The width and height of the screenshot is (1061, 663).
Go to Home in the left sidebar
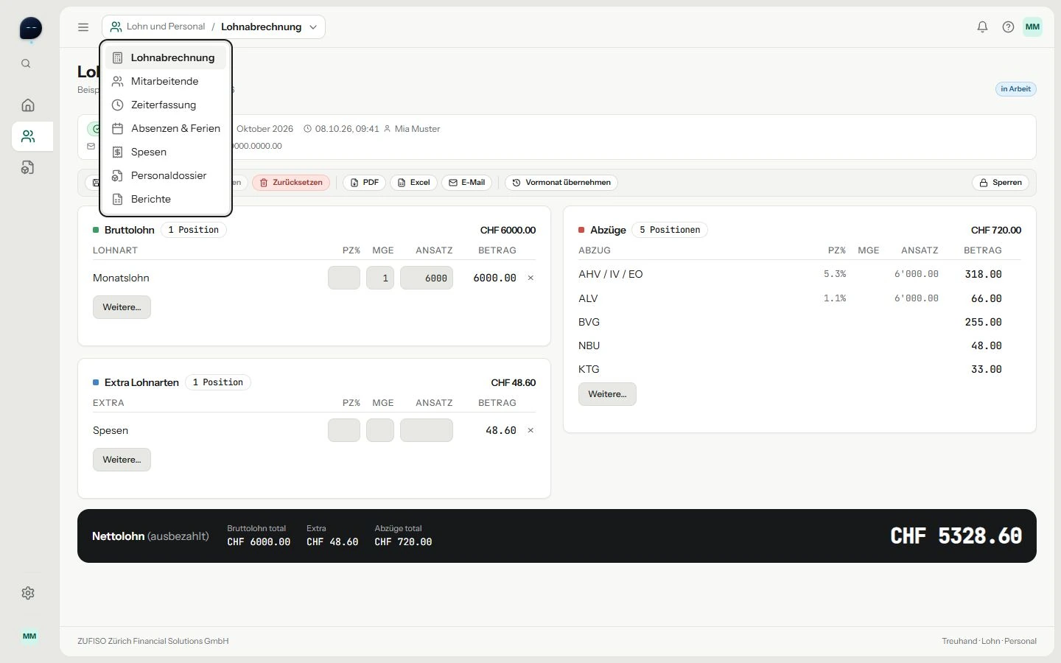point(28,105)
